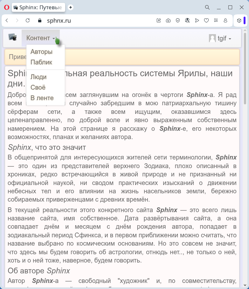Open the Люди menu item
249x289 pixels.
pyautogui.click(x=38, y=77)
